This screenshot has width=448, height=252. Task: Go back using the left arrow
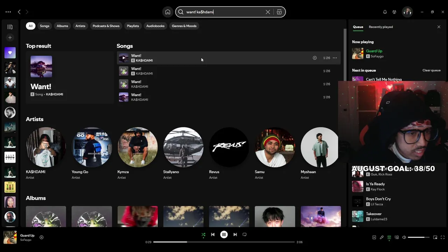[19, 12]
